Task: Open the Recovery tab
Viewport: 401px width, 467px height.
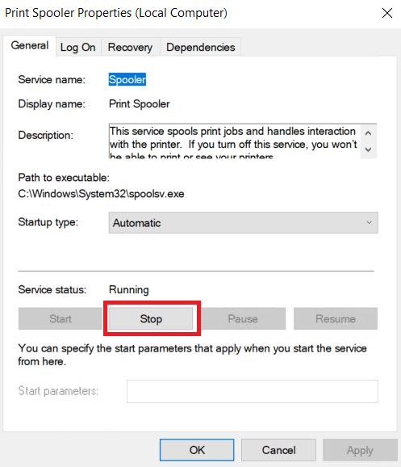Action: click(x=130, y=47)
